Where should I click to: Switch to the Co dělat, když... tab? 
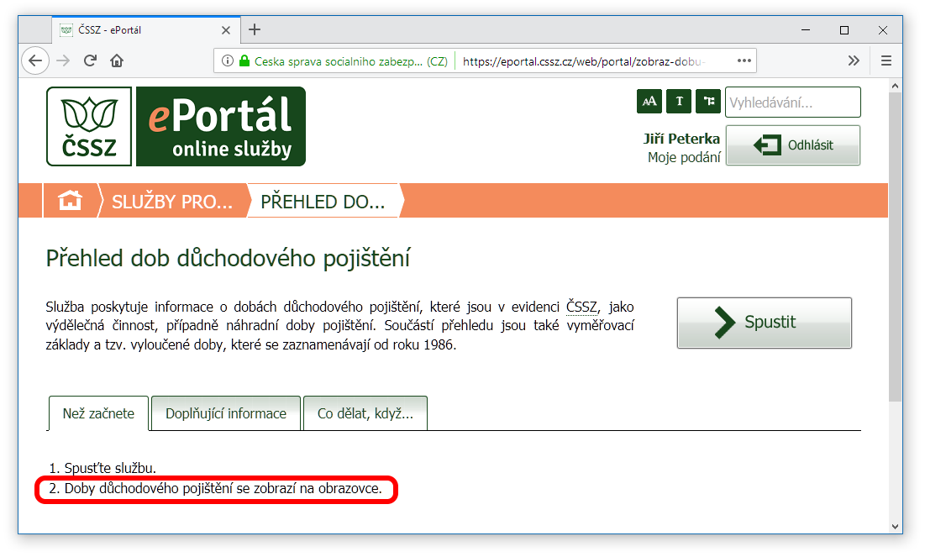365,413
